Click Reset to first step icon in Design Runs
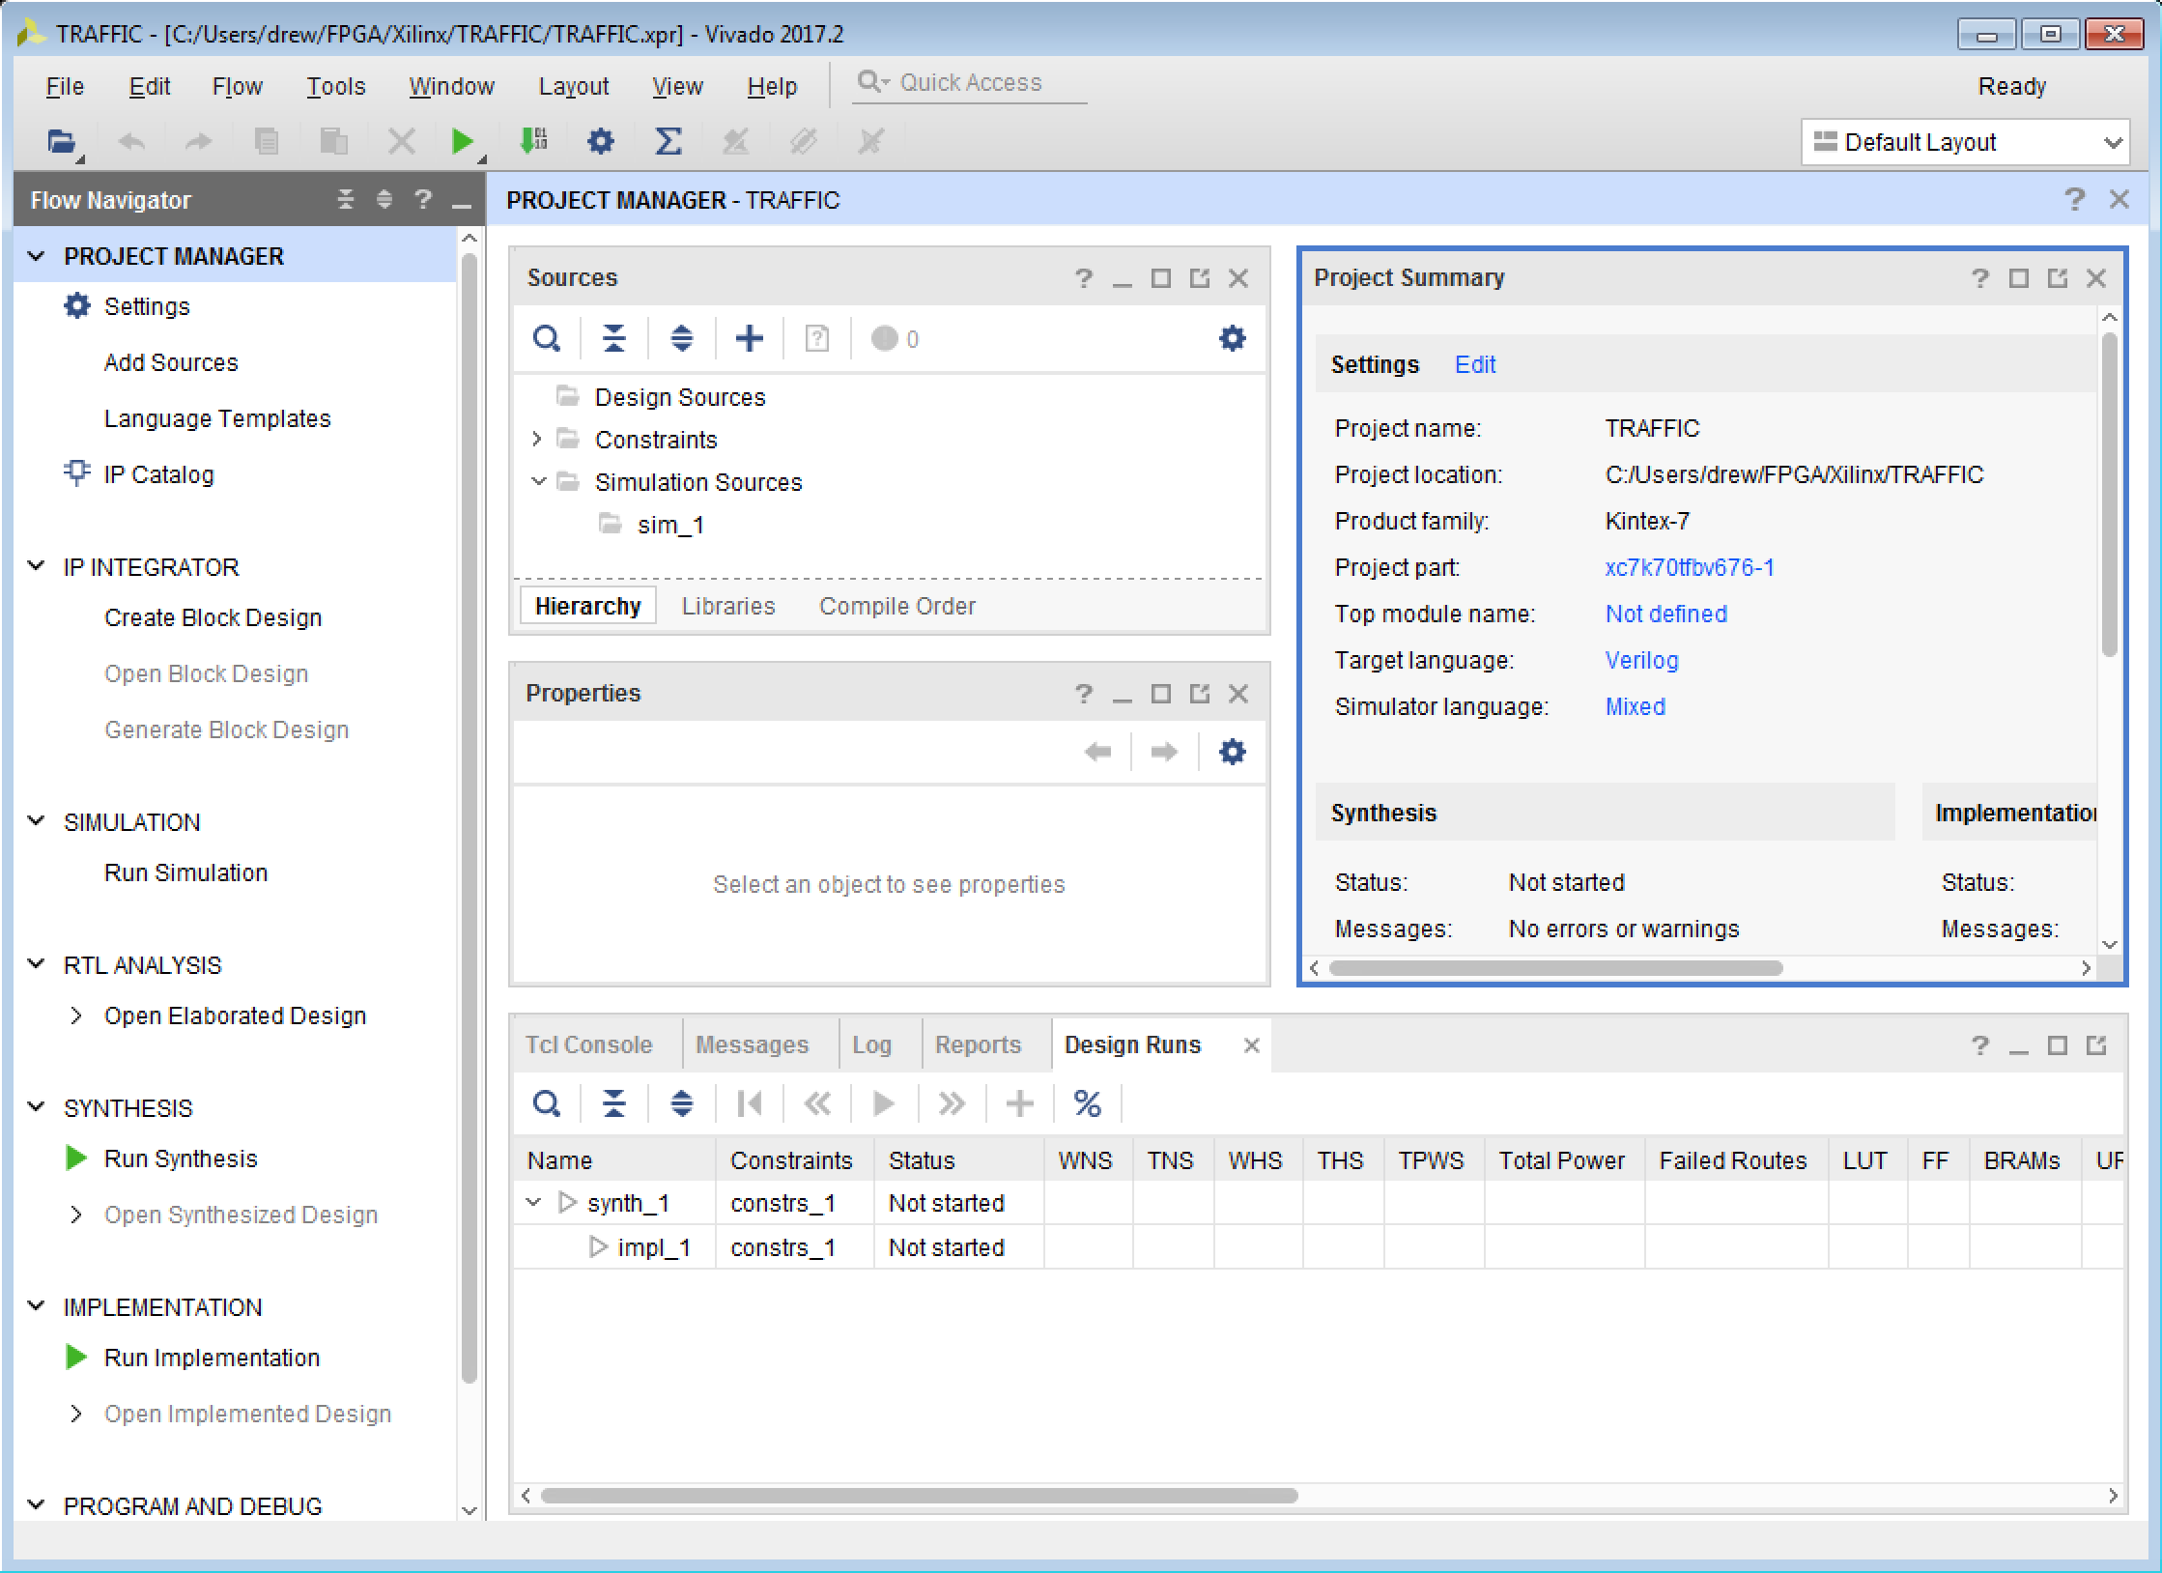The height and width of the screenshot is (1573, 2162). [750, 1104]
